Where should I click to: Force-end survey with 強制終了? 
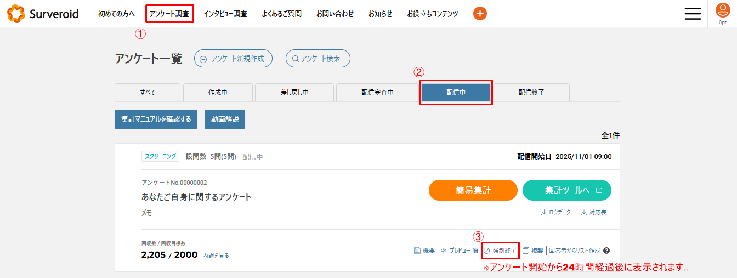pyautogui.click(x=500, y=251)
